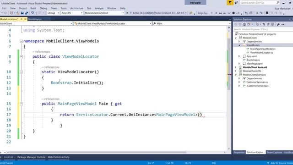This screenshot has width=293, height=165.
Task: Click Solution Explorer Collapse All icon
Action: pyautogui.click(x=268, y=24)
